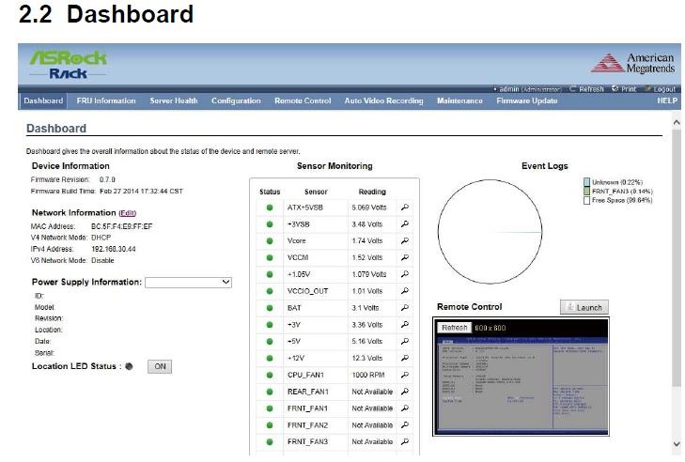Click the DHCP network mode value
The image size is (685, 462).
click(x=101, y=238)
